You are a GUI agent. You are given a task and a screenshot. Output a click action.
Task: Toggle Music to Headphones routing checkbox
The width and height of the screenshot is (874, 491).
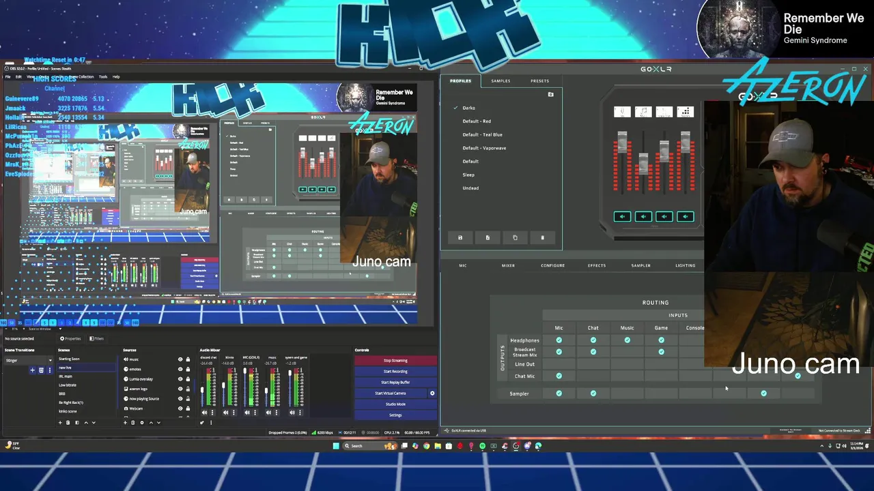pyautogui.click(x=628, y=340)
